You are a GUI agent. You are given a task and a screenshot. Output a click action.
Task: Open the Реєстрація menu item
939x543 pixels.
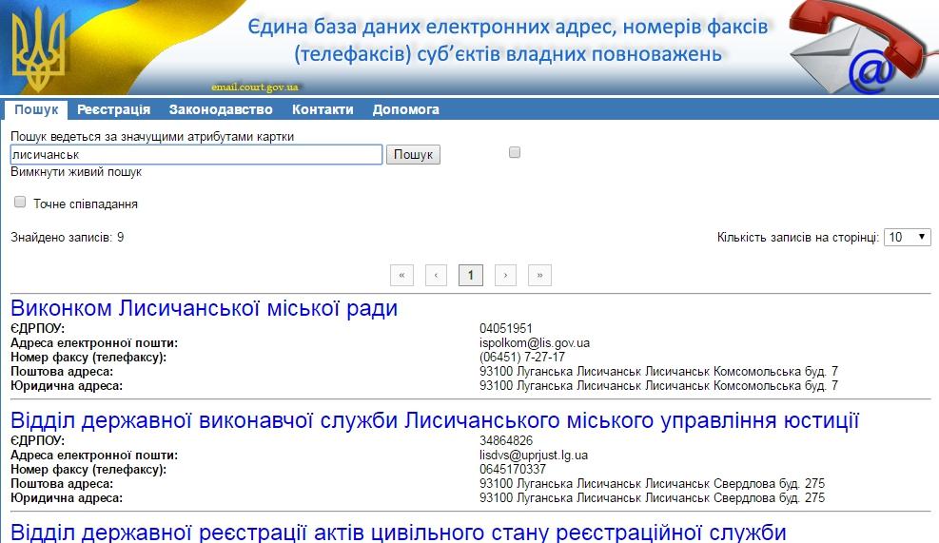click(113, 109)
